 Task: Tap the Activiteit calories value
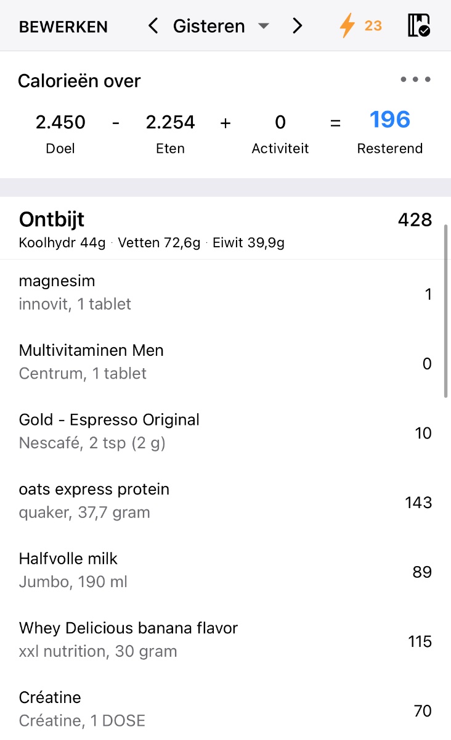pyautogui.click(x=280, y=123)
